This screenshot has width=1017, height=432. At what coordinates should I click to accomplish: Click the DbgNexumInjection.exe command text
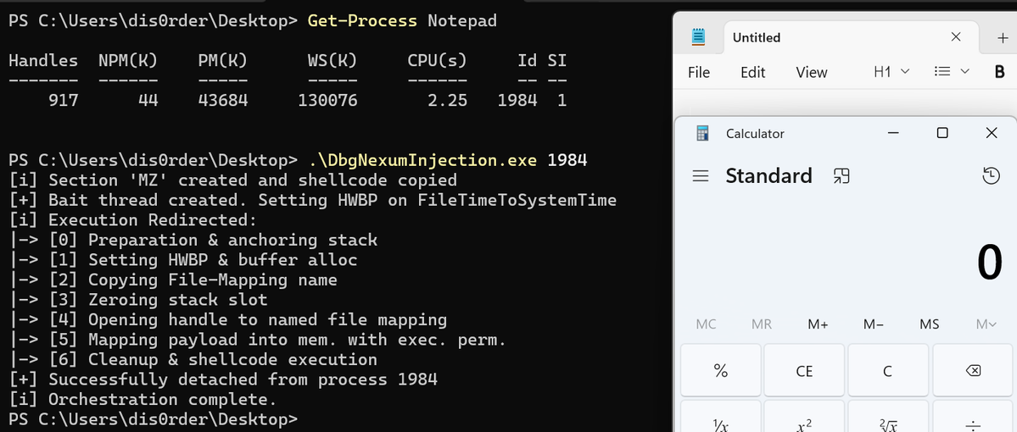point(422,160)
